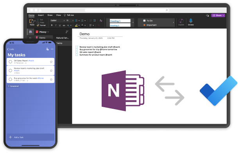
Task: Decrease the paragraph indent
Action: [90, 20]
